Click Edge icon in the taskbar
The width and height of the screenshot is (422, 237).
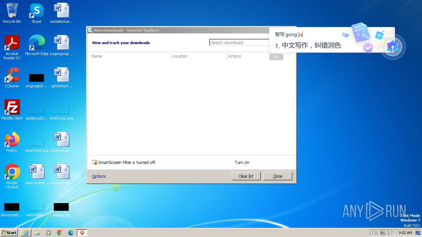71,233
